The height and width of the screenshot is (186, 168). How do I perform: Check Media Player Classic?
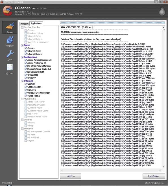pos(26,105)
